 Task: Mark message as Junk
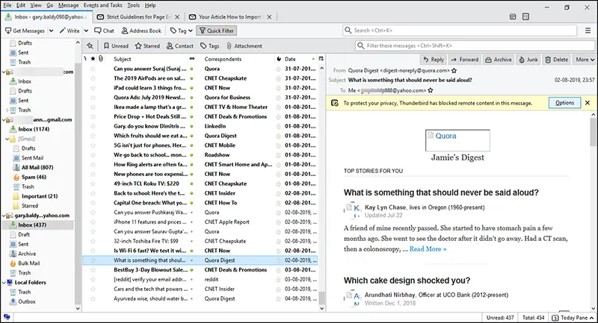tap(528, 60)
